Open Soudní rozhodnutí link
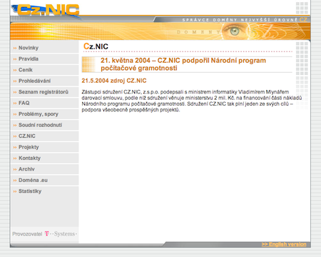 pos(40,125)
